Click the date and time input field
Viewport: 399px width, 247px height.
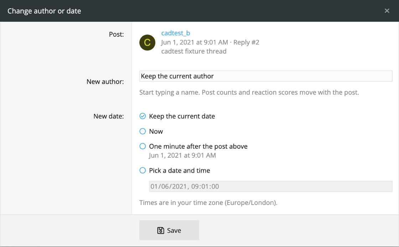click(271, 186)
